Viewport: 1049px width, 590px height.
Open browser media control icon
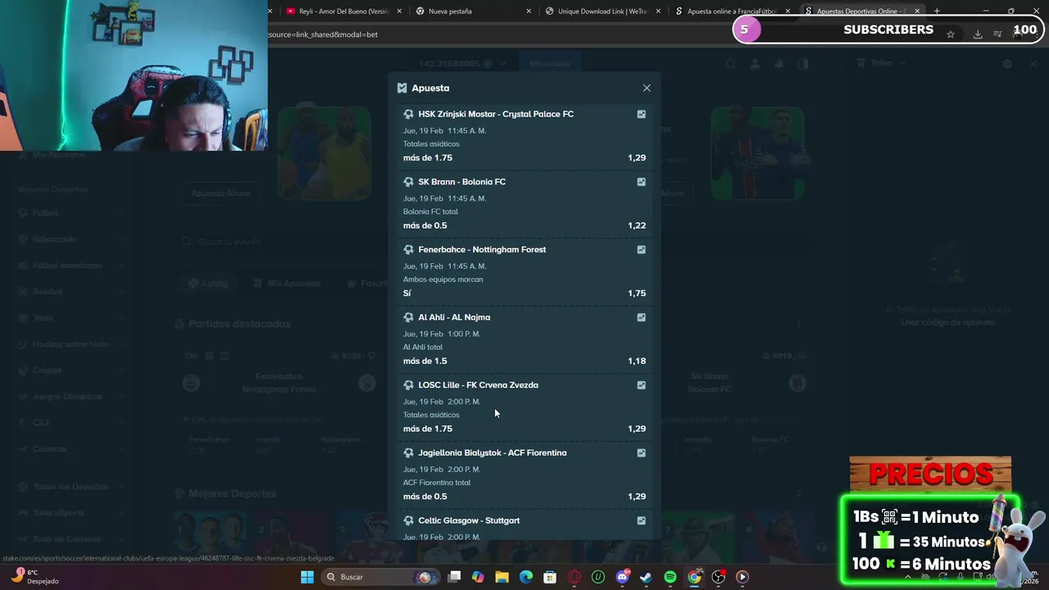coord(998,34)
